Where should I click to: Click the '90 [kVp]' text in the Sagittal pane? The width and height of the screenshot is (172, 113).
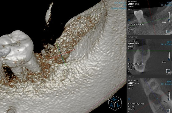[x=131, y=69]
